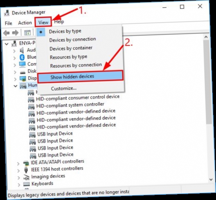Collapse the Human Interface Devices node
The height and width of the screenshot is (200, 216).
pyautogui.click(x=15, y=86)
